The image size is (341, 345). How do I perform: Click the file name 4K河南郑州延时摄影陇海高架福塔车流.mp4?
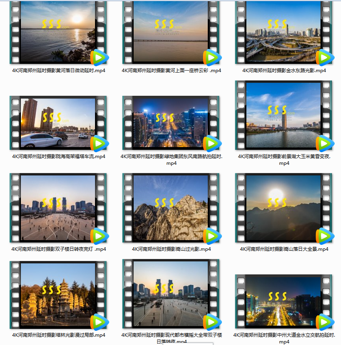pos(58,157)
